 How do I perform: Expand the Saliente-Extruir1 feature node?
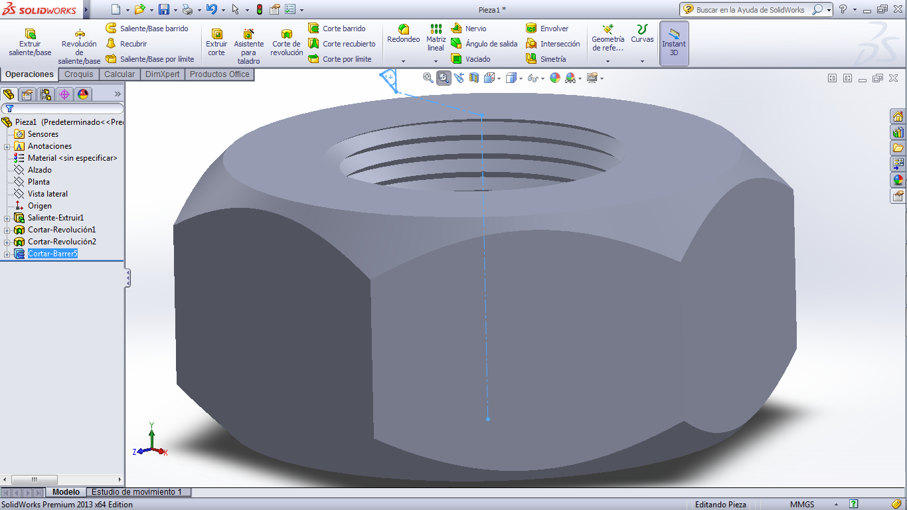point(7,218)
